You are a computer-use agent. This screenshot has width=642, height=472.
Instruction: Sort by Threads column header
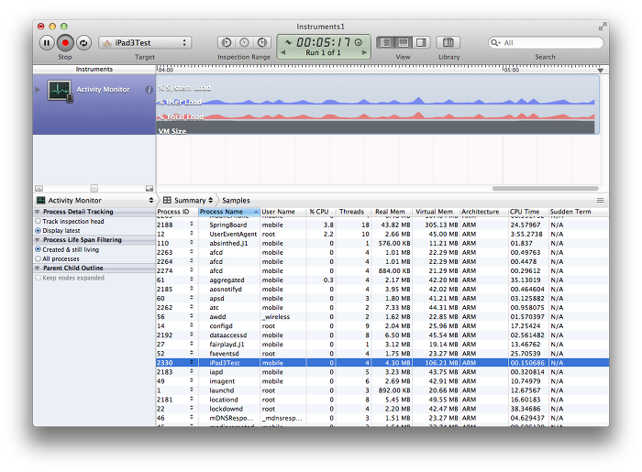[352, 212]
